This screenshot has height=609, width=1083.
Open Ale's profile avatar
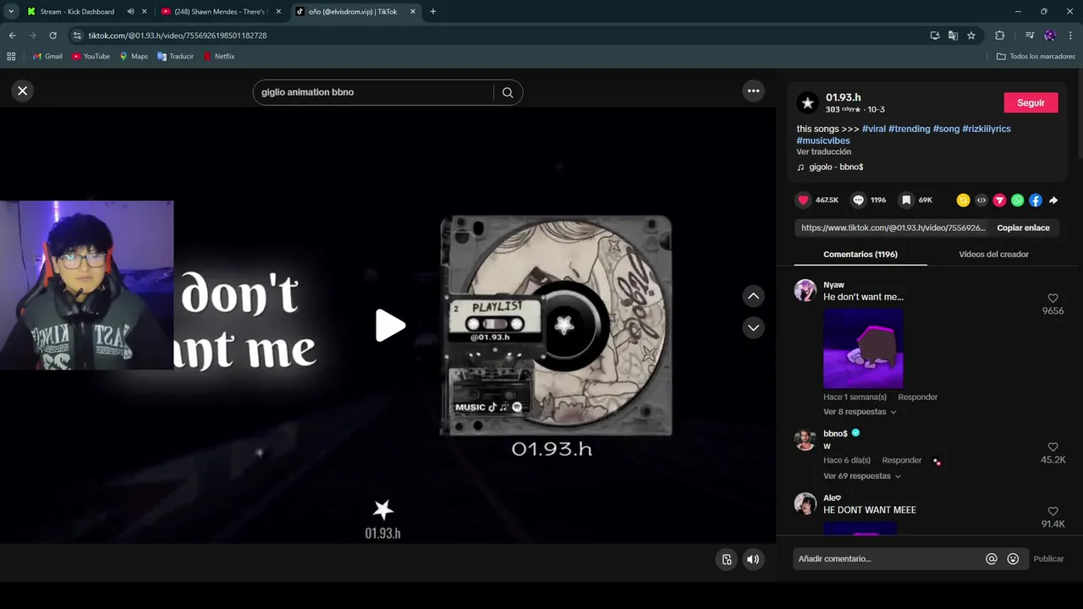pos(805,503)
